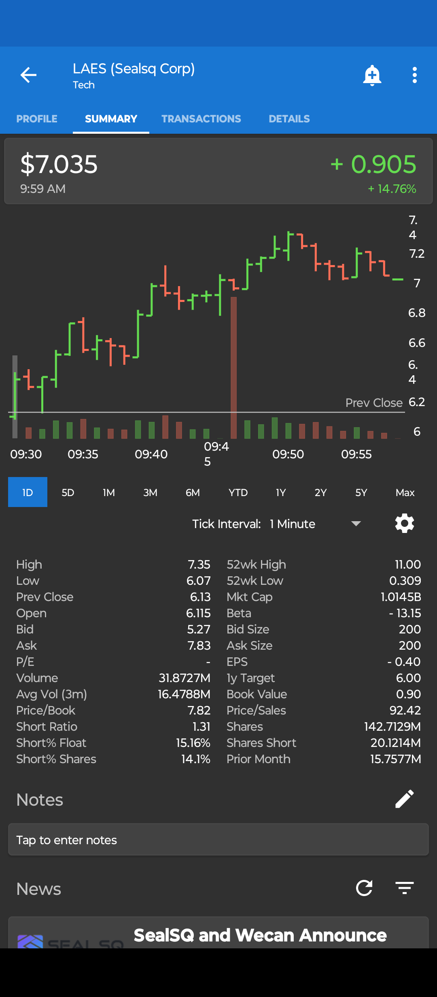Open the DETAILS tab
This screenshot has height=997, width=437.
pos(289,119)
